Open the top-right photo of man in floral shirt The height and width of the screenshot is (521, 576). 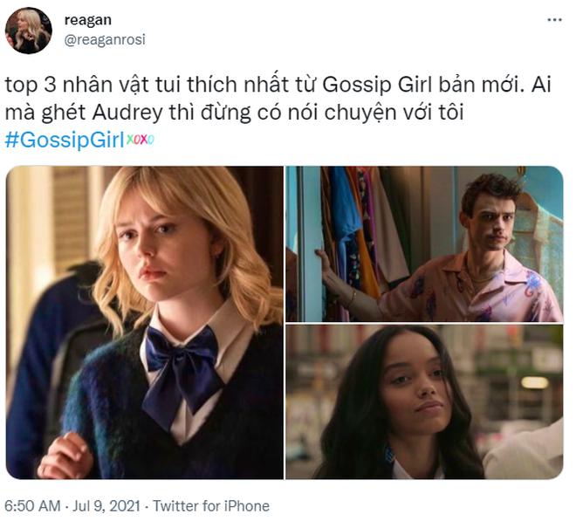pyautogui.click(x=424, y=244)
